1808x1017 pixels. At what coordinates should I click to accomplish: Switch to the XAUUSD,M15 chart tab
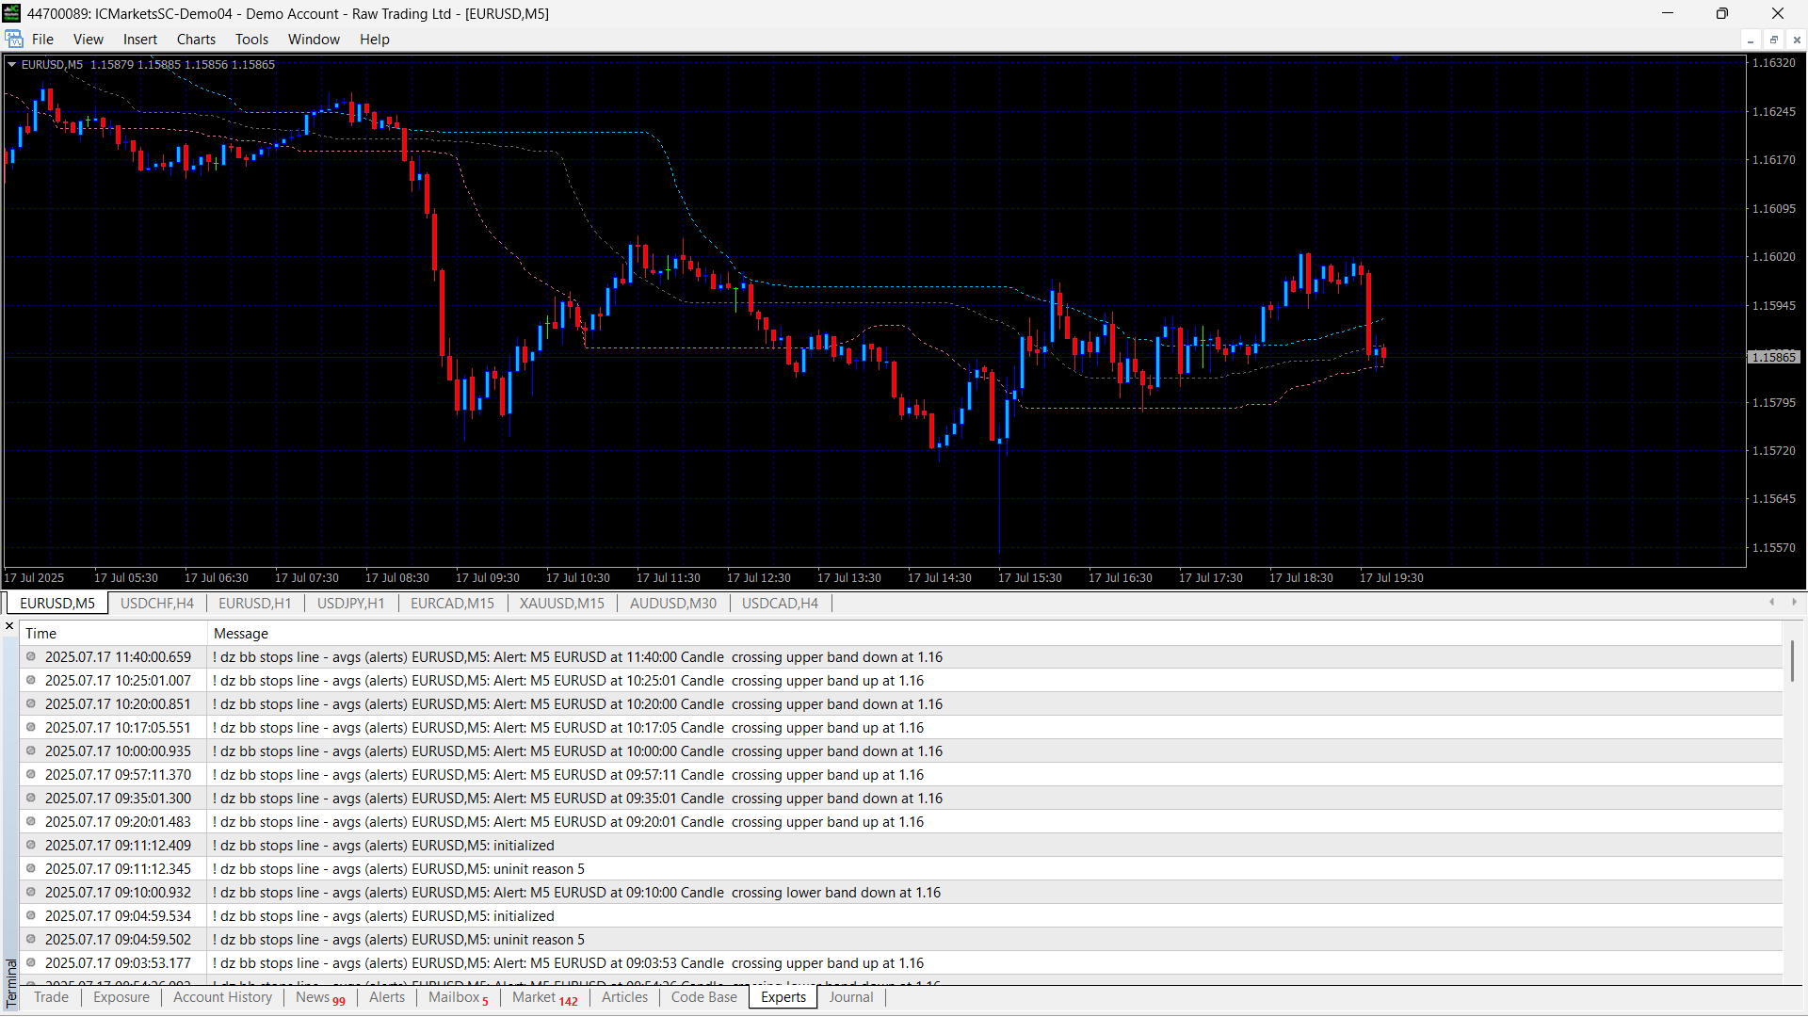561,604
